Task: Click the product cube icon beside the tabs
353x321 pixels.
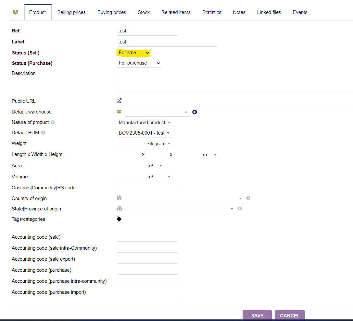Action: pos(15,12)
